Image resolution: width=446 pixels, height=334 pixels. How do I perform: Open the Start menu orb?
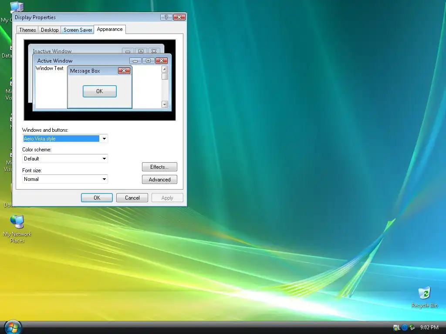(x=13, y=327)
